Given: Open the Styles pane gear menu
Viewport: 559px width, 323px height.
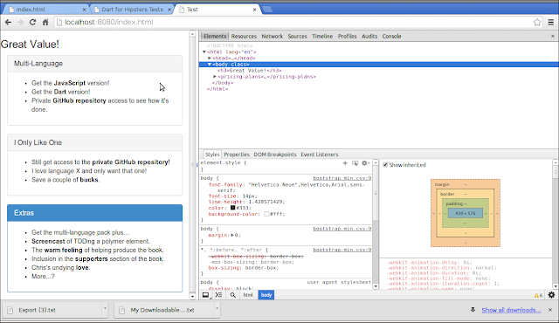Looking at the screenshot, I should point(365,163).
